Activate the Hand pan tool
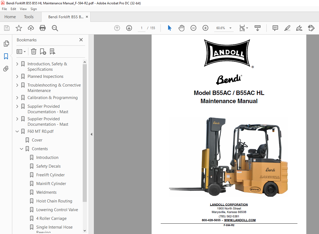Viewport: 319px width, 234px height. pos(181,28)
